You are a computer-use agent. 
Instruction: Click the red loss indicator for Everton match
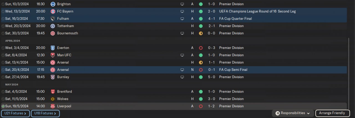pos(201,48)
